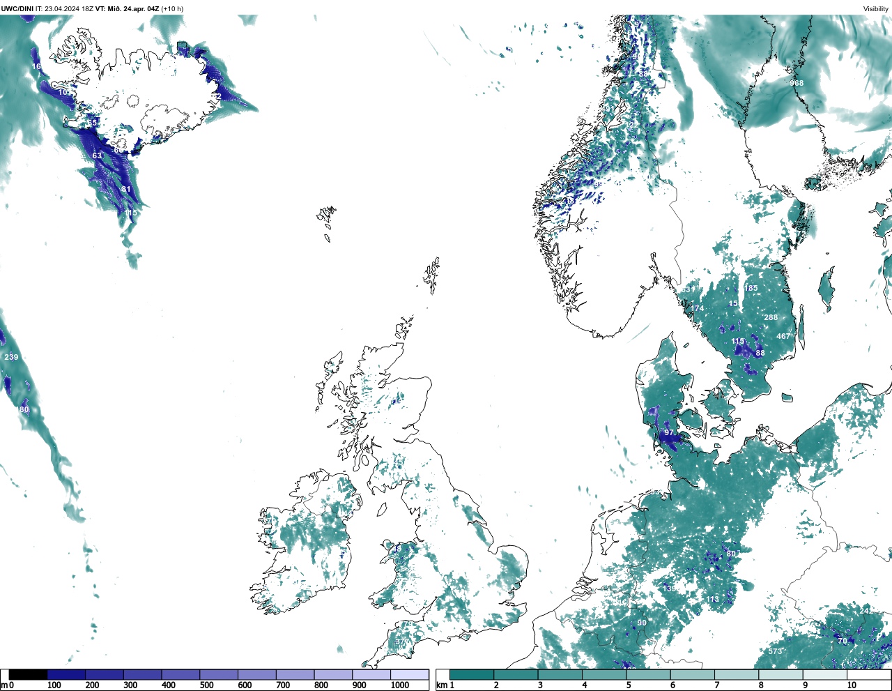
Task: Click the "115" value south of Iceland
Action: click(x=130, y=213)
